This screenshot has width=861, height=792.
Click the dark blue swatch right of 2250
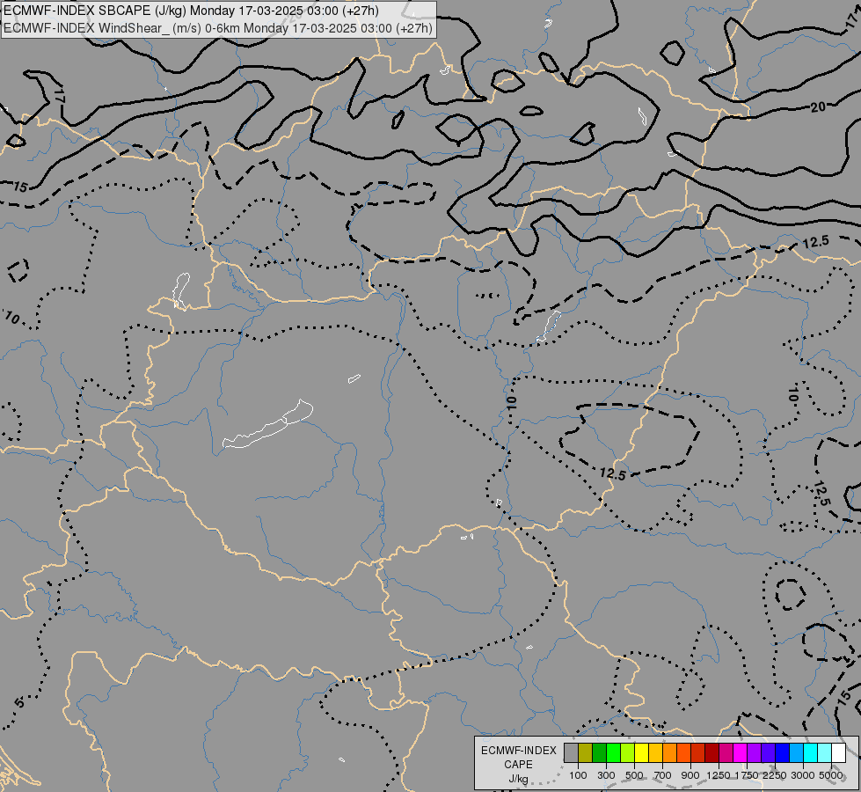pyautogui.click(x=782, y=753)
